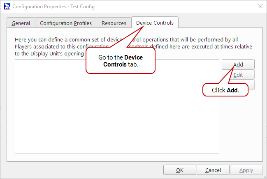Viewport: 267px width, 179px height.
Task: Select the Resources tab
Action: pos(114,23)
